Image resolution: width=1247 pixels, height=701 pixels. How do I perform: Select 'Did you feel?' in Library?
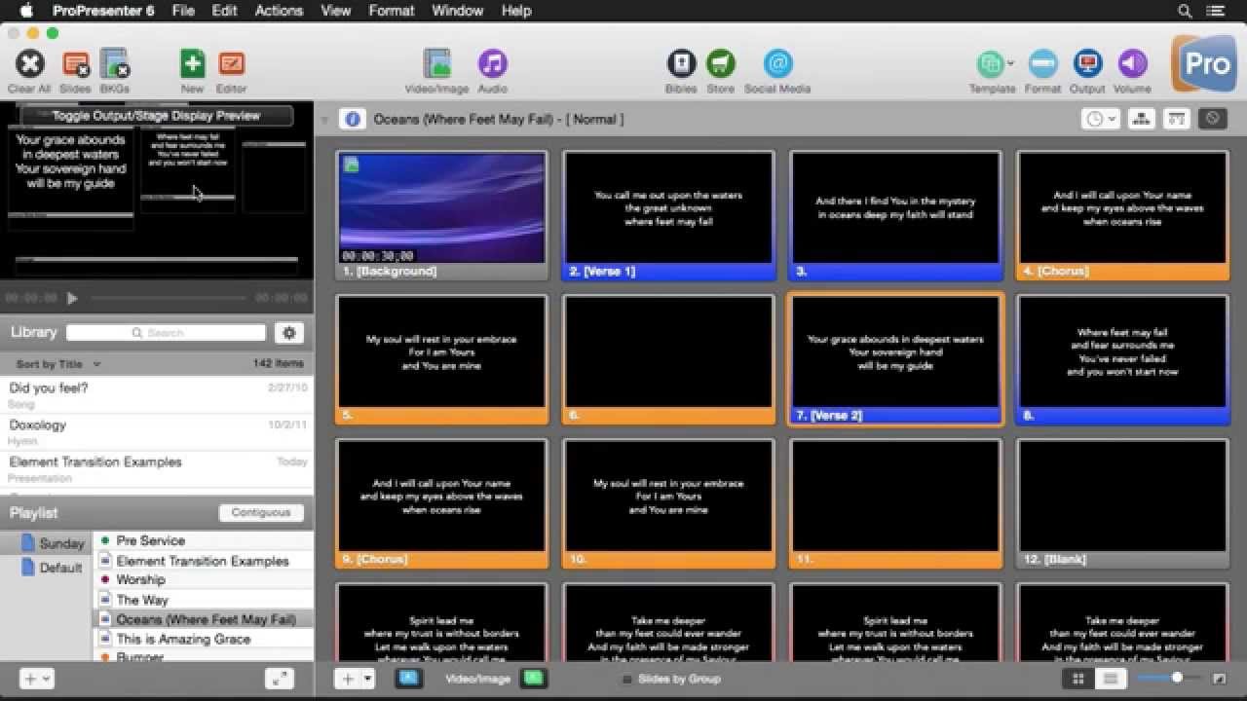click(x=156, y=394)
